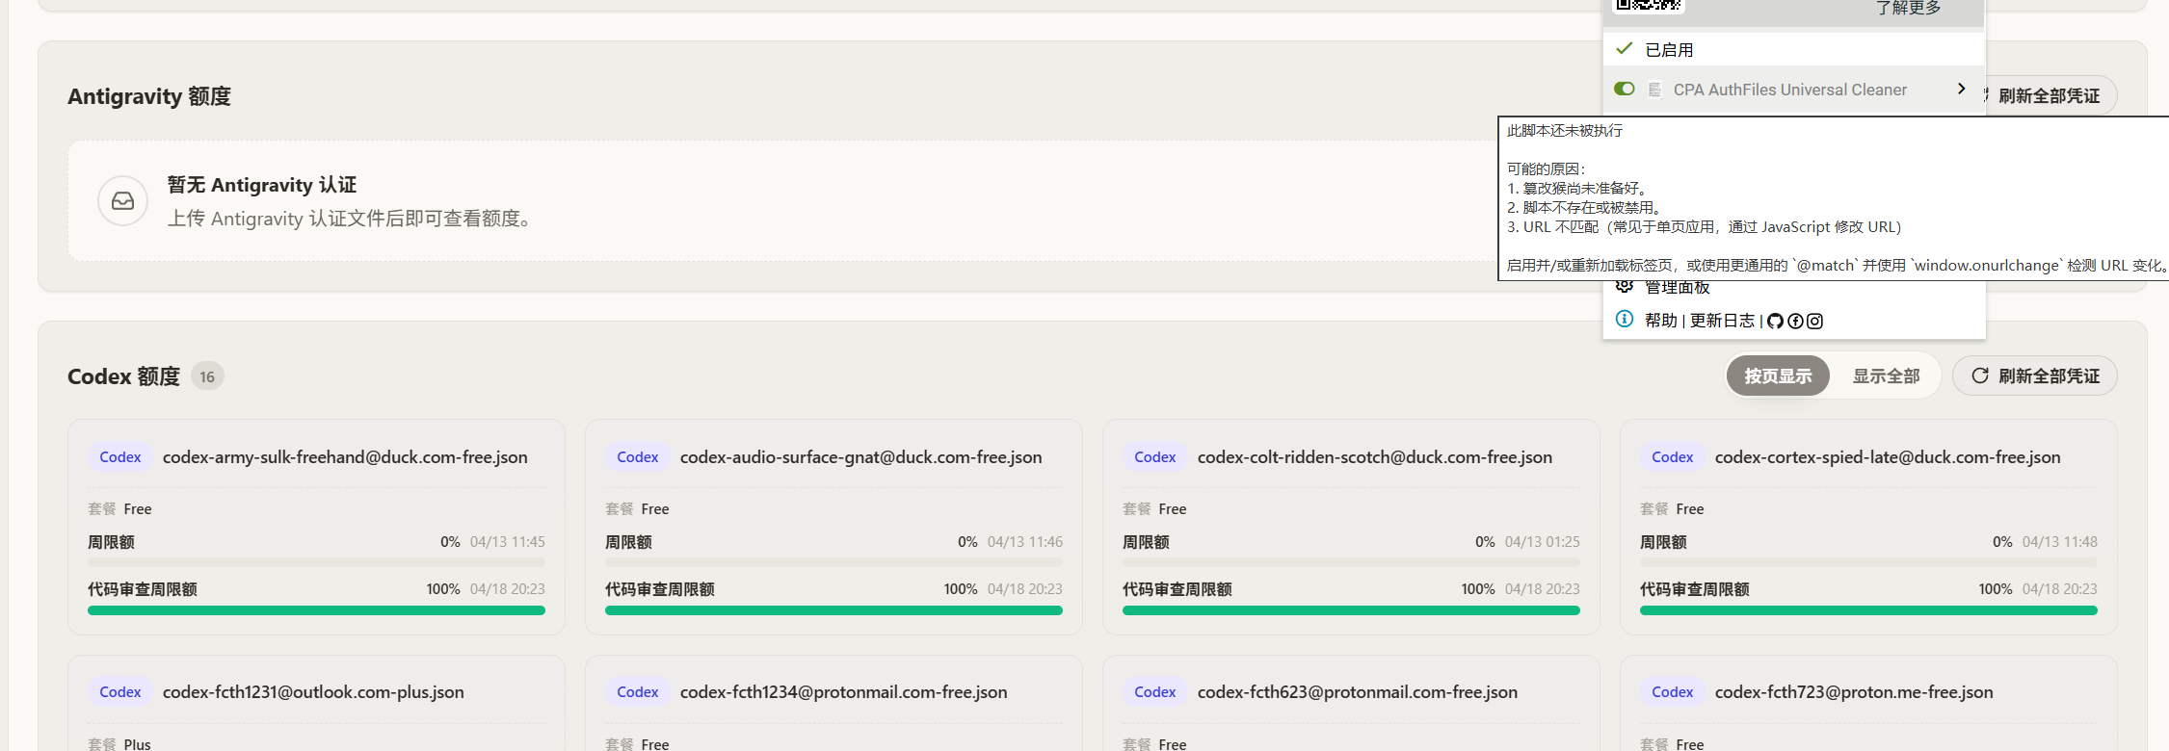Select file name codex-army-sulk-freehand@duck.com-free.json

tap(345, 457)
